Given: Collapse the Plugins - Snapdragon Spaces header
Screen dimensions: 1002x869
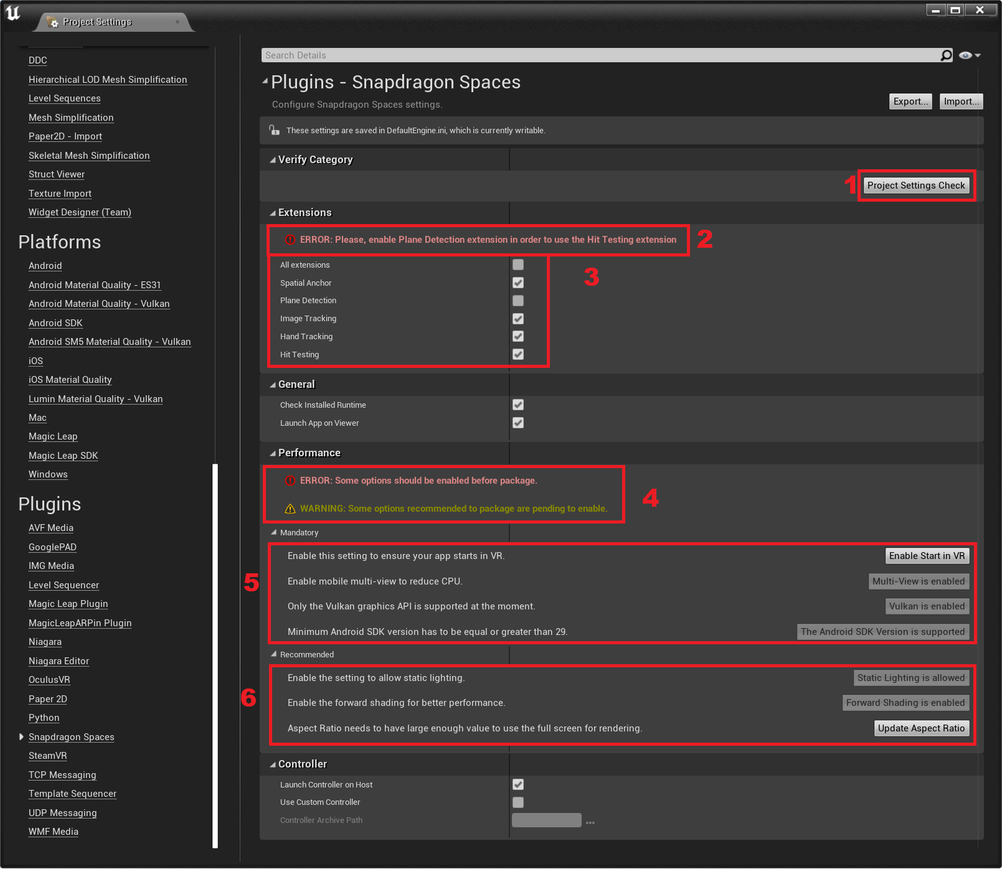Looking at the screenshot, I should [265, 80].
